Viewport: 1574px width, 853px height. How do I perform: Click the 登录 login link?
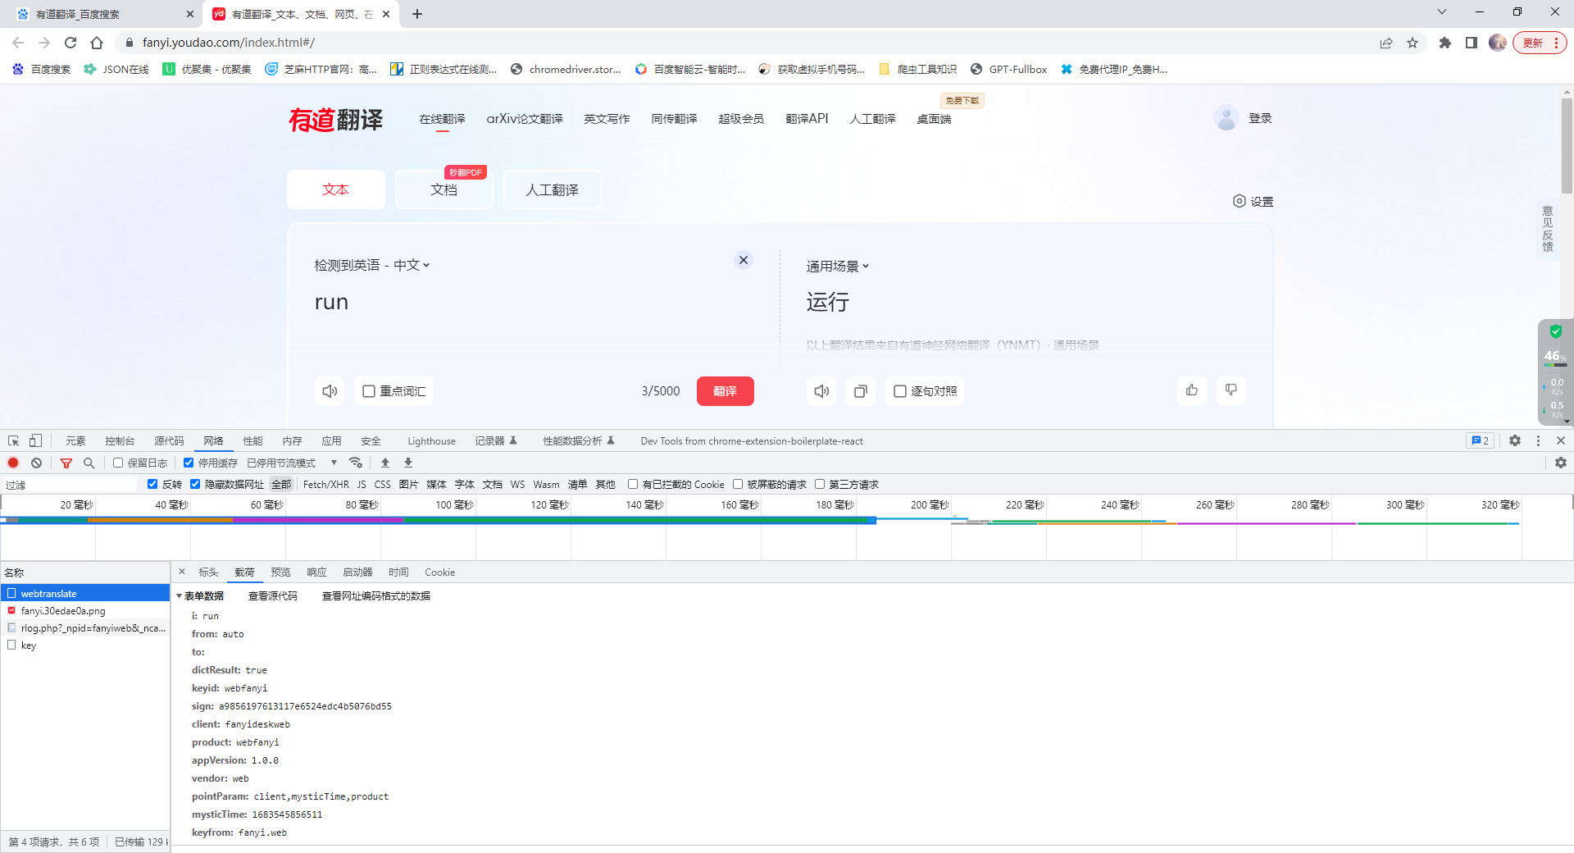pos(1260,118)
